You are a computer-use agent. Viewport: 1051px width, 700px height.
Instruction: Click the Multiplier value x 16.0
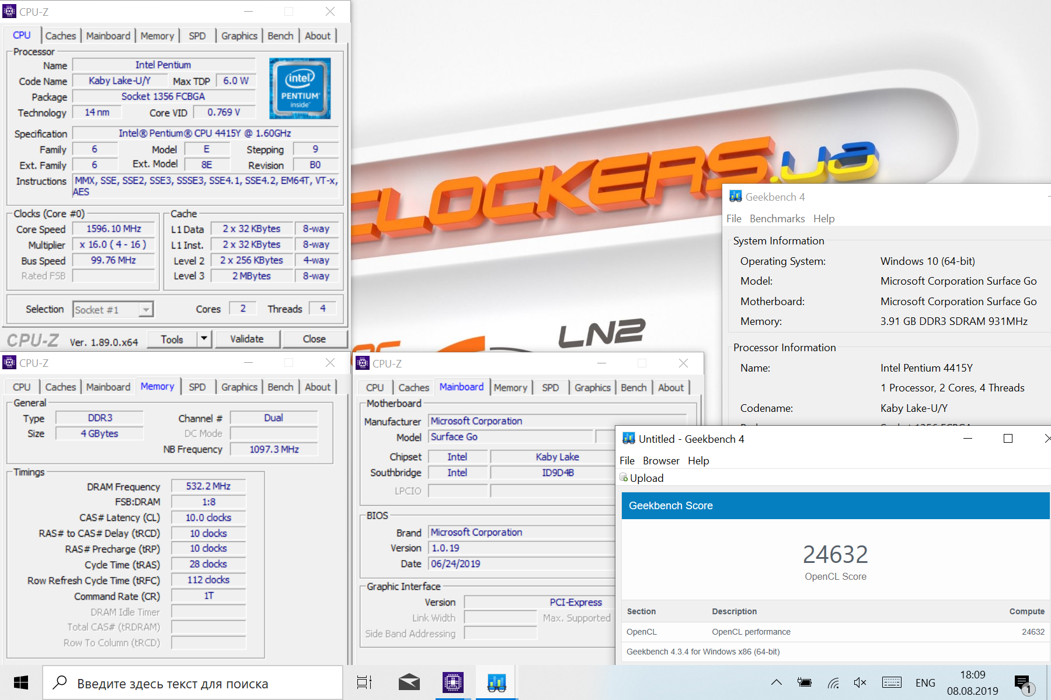(x=114, y=244)
